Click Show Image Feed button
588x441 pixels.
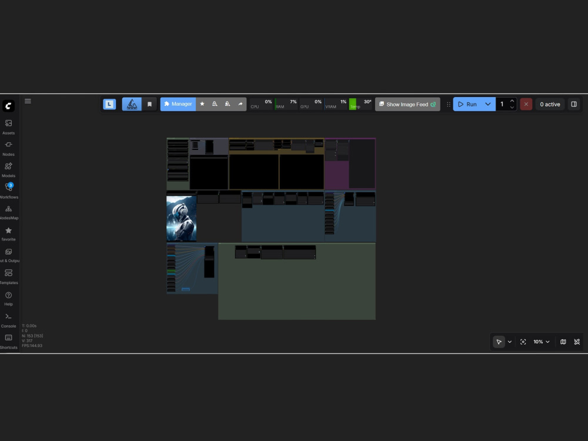click(407, 104)
